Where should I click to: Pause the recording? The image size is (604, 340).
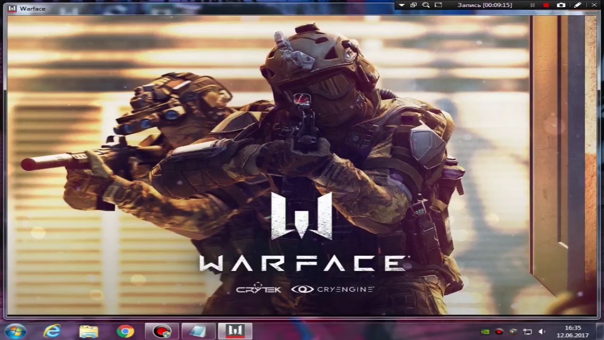point(533,5)
